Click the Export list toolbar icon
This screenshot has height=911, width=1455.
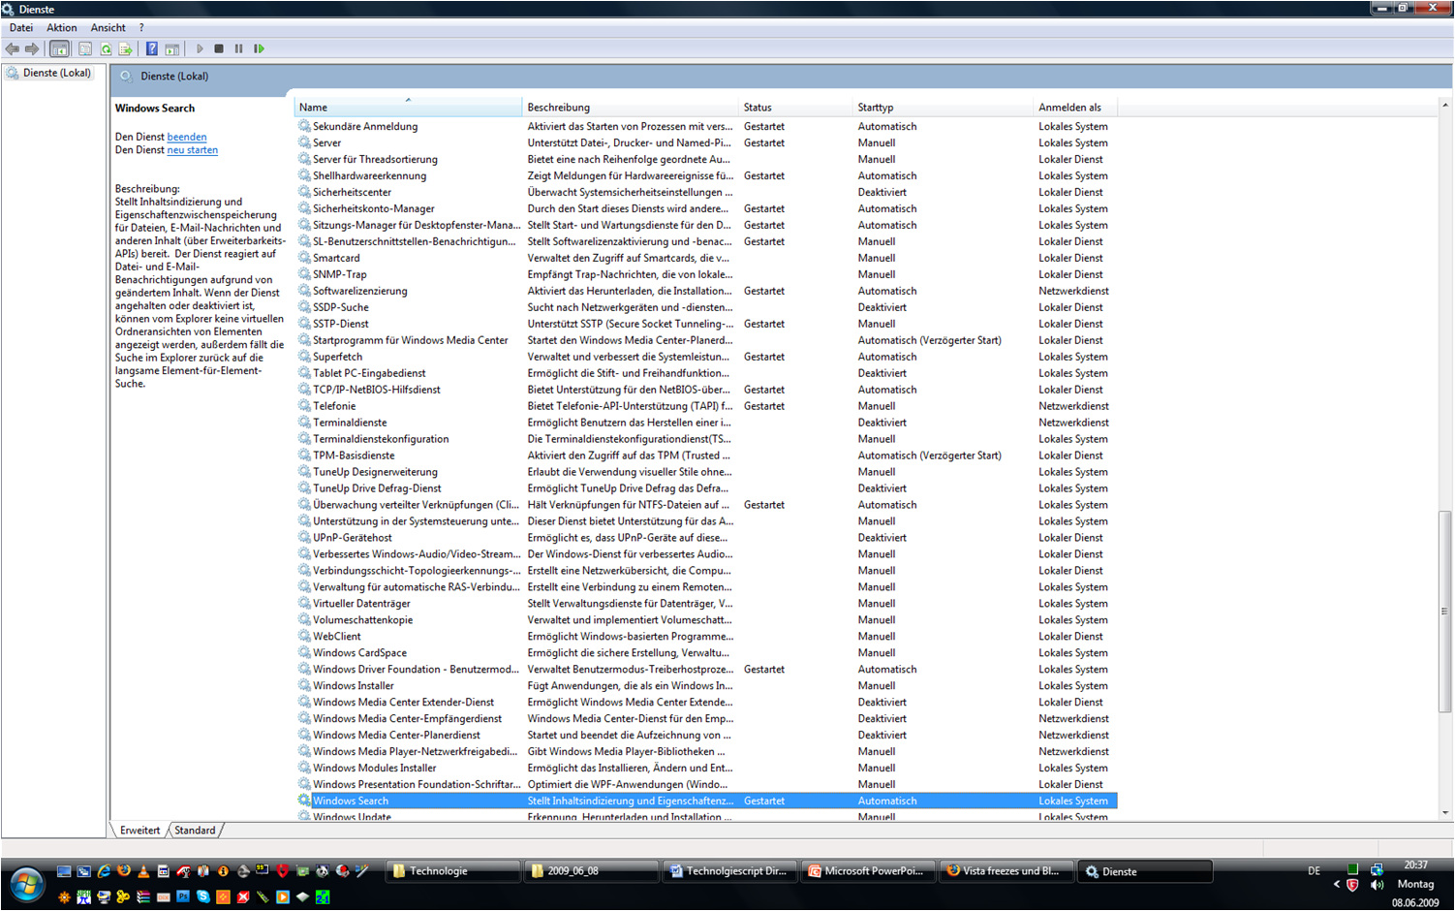(x=125, y=48)
